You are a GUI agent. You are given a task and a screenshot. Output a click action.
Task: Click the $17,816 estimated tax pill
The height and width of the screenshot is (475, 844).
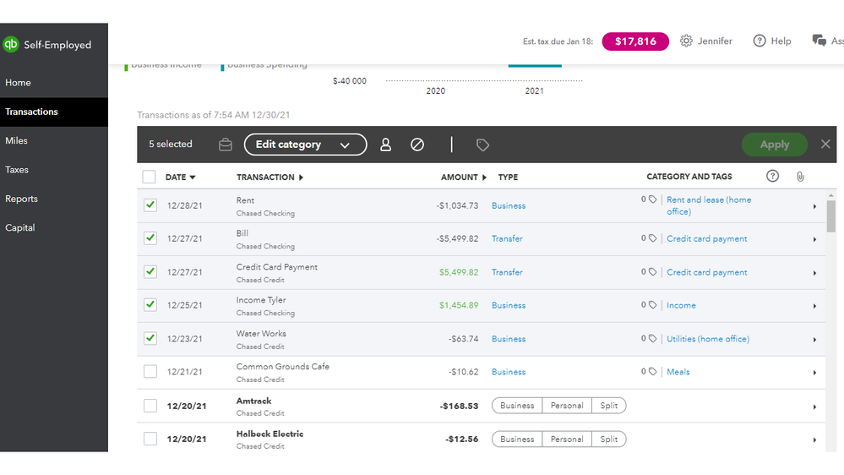pyautogui.click(x=635, y=41)
